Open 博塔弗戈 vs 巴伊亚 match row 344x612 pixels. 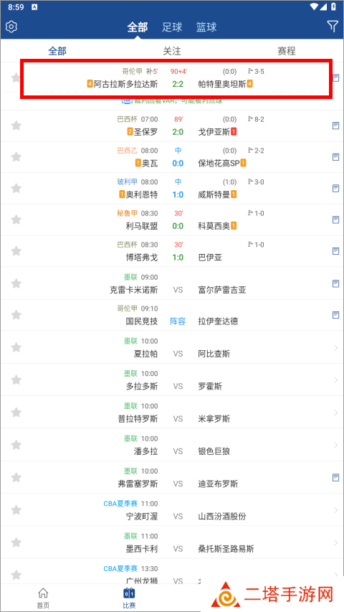(x=172, y=251)
